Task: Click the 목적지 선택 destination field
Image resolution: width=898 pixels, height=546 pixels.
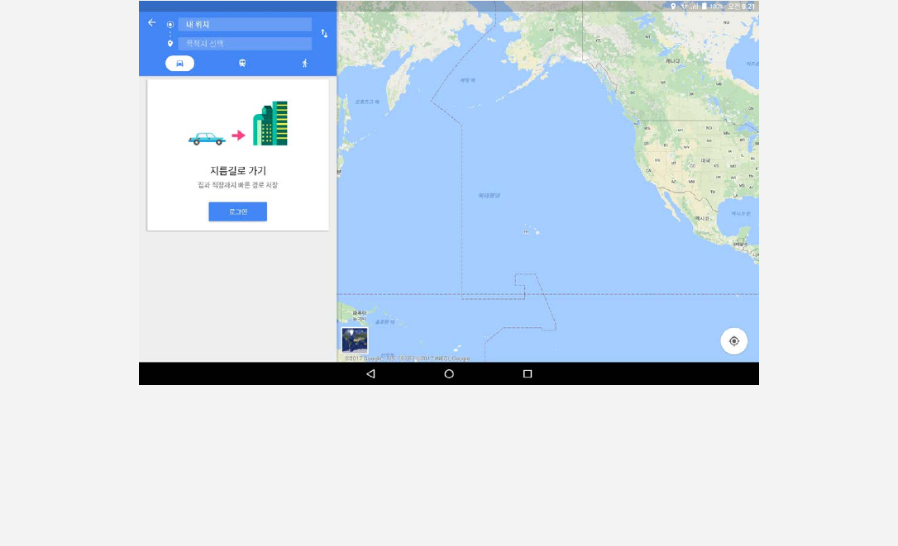Action: [245, 44]
